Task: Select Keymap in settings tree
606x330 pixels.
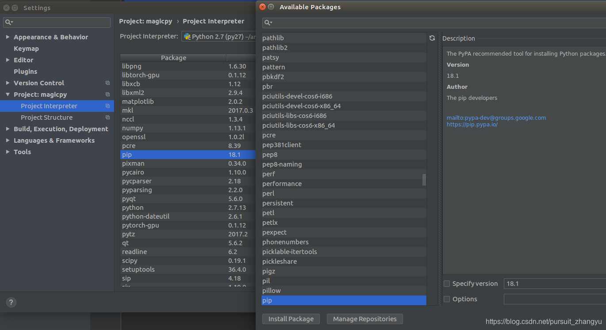Action: point(26,49)
